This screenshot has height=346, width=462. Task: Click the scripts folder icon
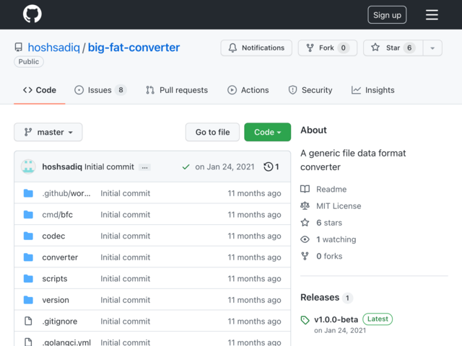[28, 279]
